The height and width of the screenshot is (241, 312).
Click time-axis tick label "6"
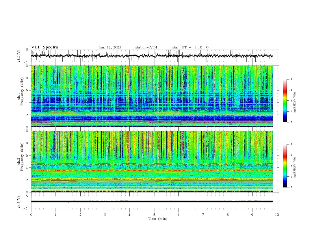tap(178, 215)
